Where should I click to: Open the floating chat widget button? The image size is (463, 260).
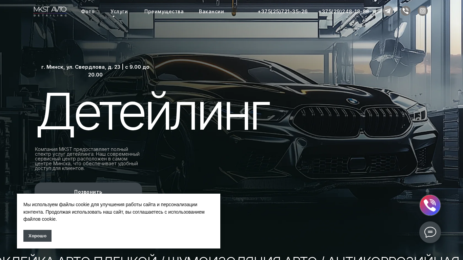[430, 232]
